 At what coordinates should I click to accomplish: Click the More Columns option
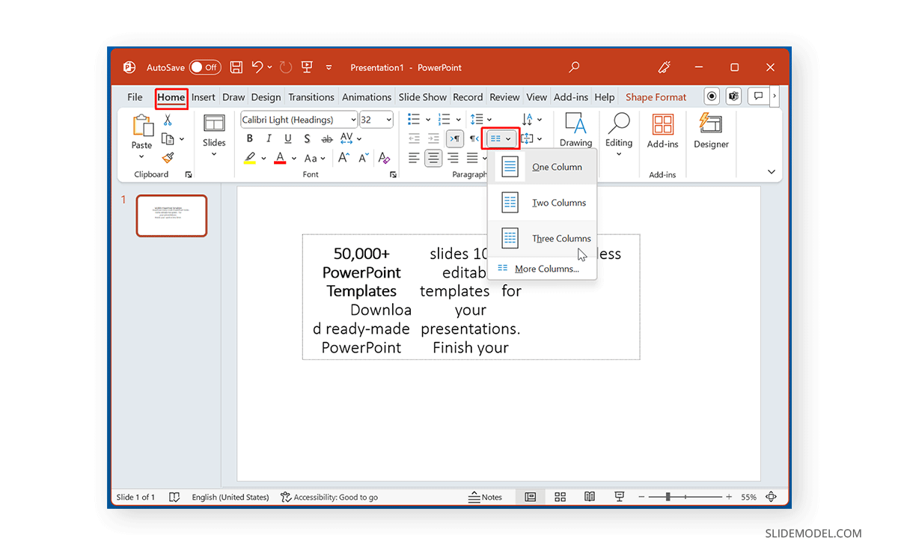point(547,268)
